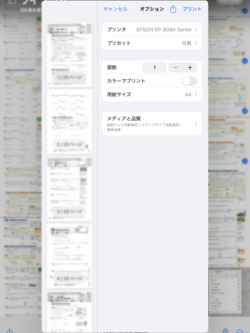The image size is (250, 333).
Task: Open the 用紙サイズ A4 setting
Action: 152,95
